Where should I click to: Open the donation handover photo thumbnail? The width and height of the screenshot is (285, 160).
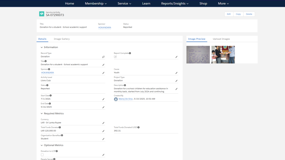tap(223, 55)
